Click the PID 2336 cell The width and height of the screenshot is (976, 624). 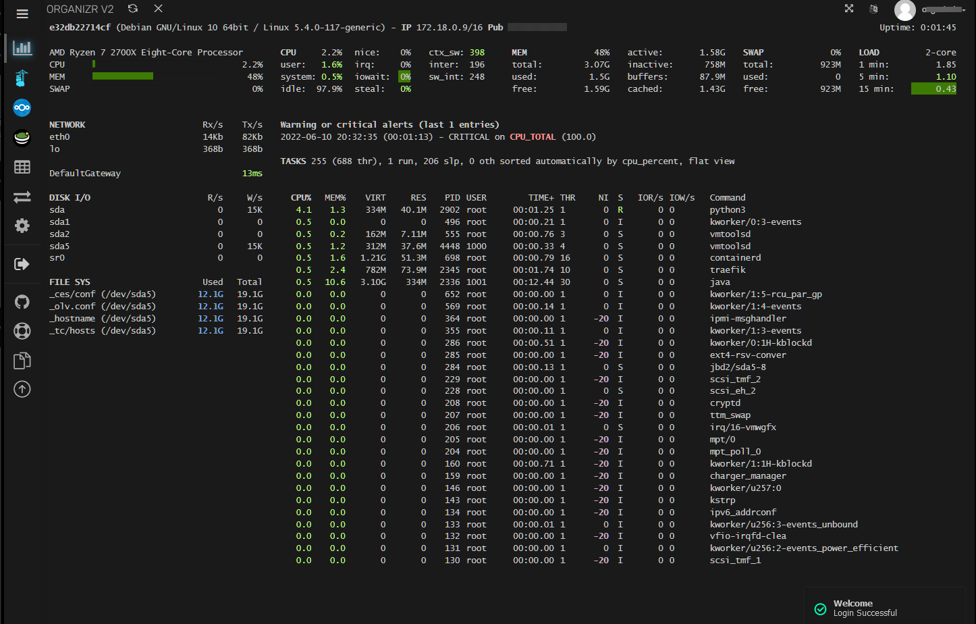click(x=450, y=282)
